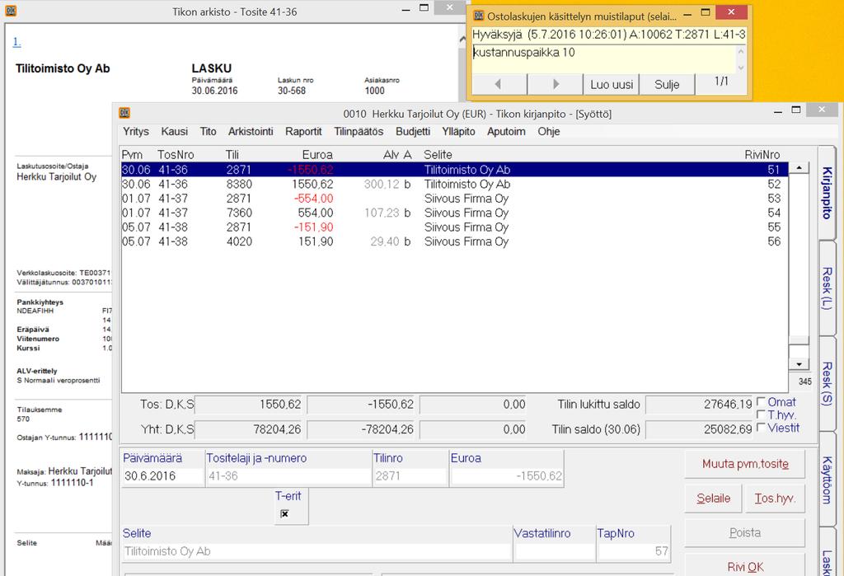The width and height of the screenshot is (844, 576).
Task: Click the Tos.hyv. button
Action: click(775, 499)
